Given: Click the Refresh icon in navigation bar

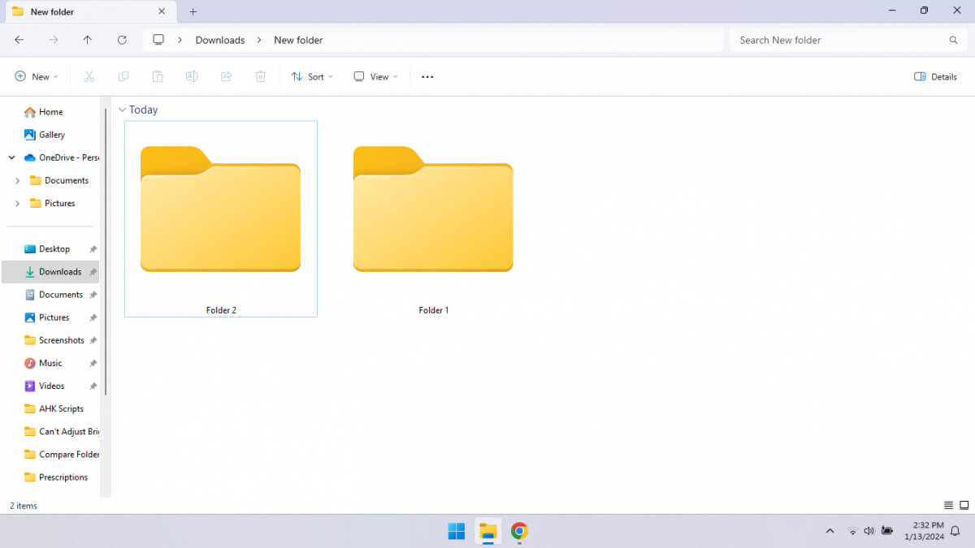Looking at the screenshot, I should coord(122,40).
